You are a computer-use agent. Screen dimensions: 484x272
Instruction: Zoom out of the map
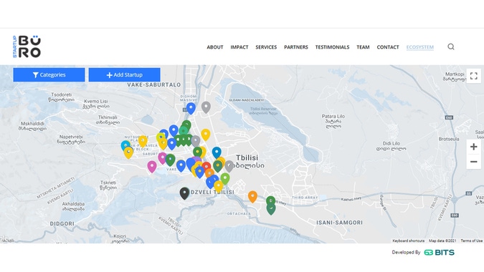click(x=473, y=162)
